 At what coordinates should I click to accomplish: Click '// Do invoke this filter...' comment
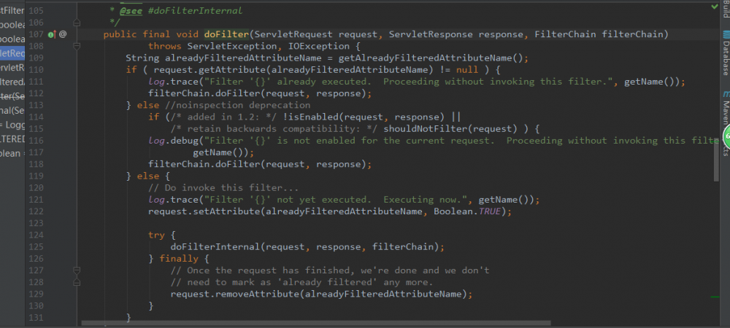[223, 188]
